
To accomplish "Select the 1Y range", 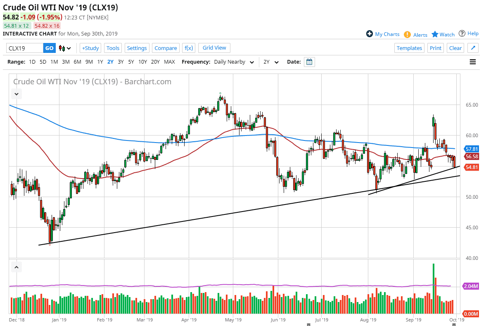I will coord(100,62).
